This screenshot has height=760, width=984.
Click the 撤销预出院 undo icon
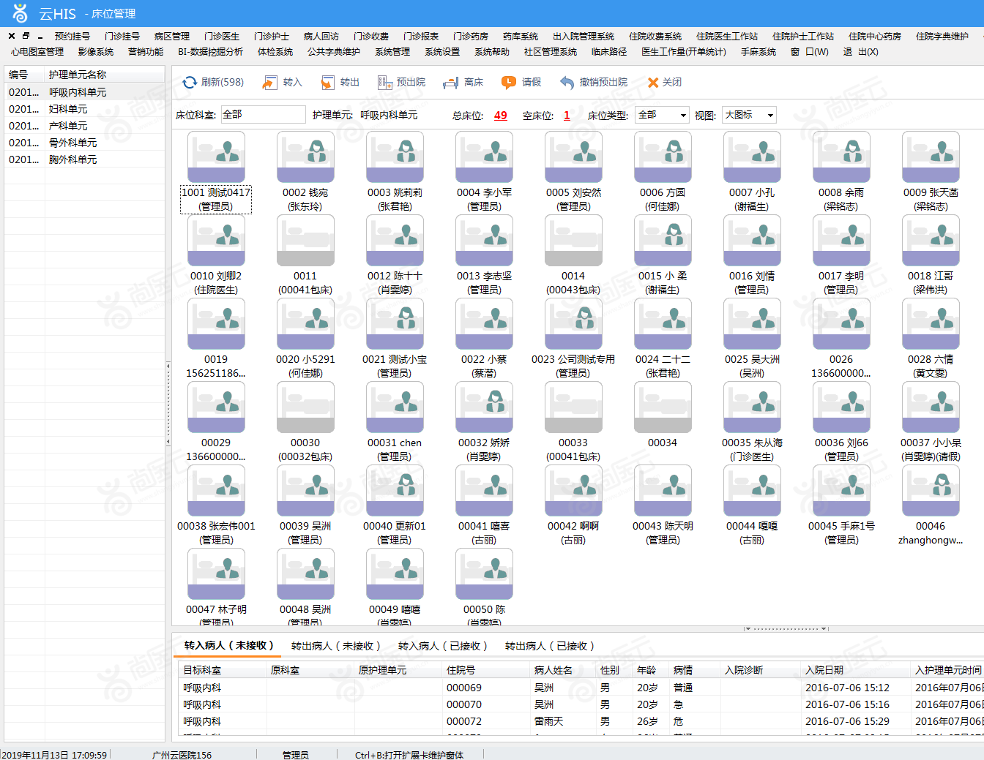coord(567,83)
